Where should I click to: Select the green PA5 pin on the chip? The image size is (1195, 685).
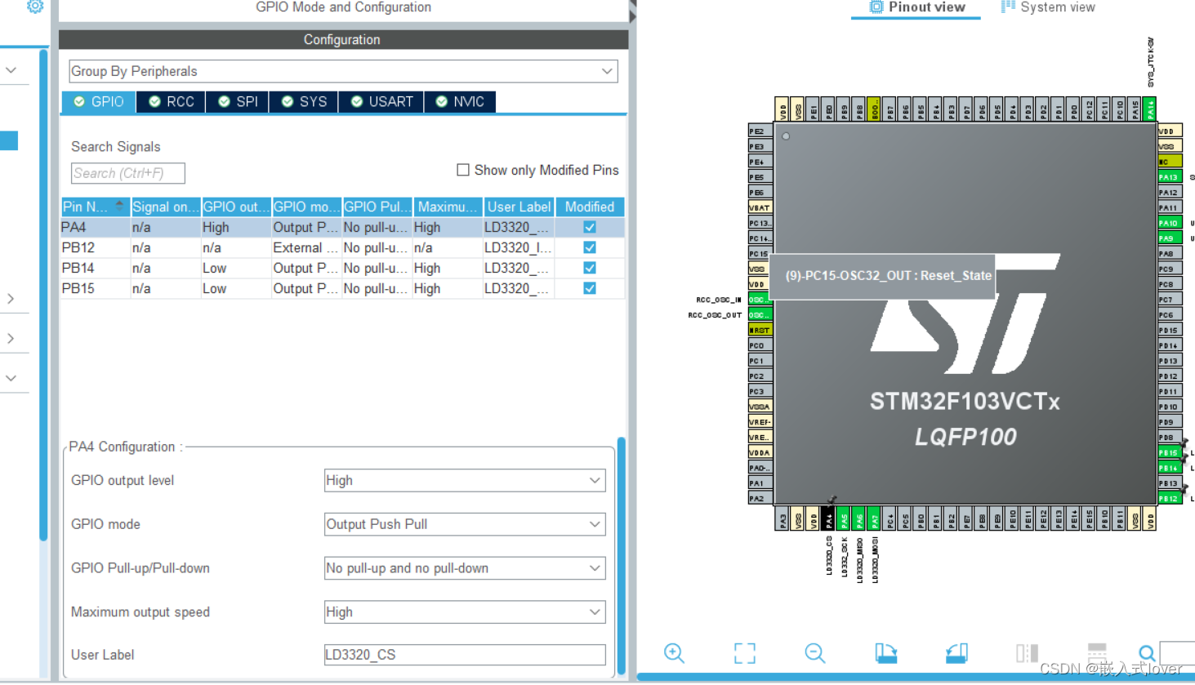tap(844, 518)
